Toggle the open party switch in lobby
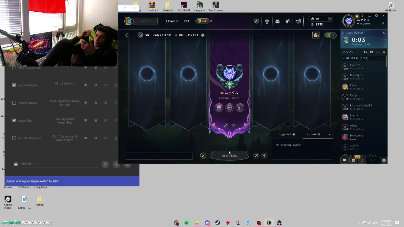The height and width of the screenshot is (227, 404). click(x=330, y=35)
